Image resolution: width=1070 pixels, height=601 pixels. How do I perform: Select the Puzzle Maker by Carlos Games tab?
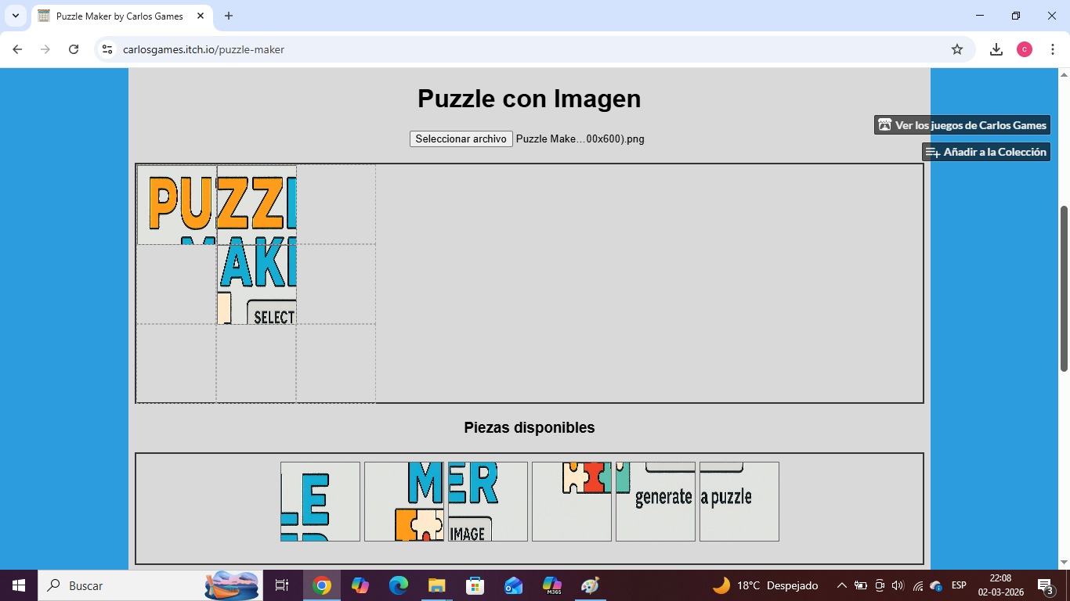coord(121,16)
